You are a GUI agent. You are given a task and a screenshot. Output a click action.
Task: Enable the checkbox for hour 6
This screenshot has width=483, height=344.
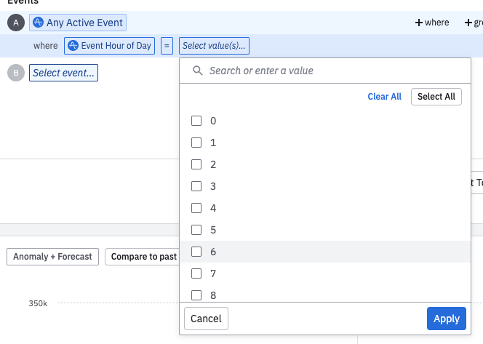tap(196, 252)
